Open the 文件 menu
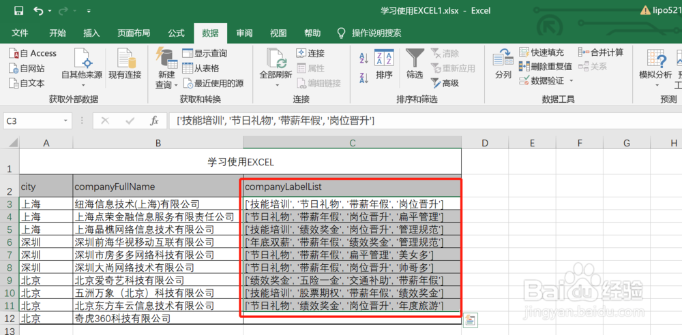Viewport: 682px width, 335px height. (20, 33)
